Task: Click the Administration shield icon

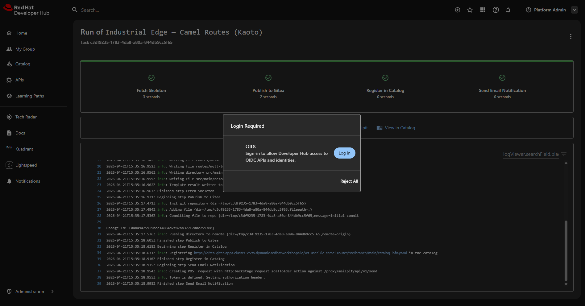Action: [9, 292]
